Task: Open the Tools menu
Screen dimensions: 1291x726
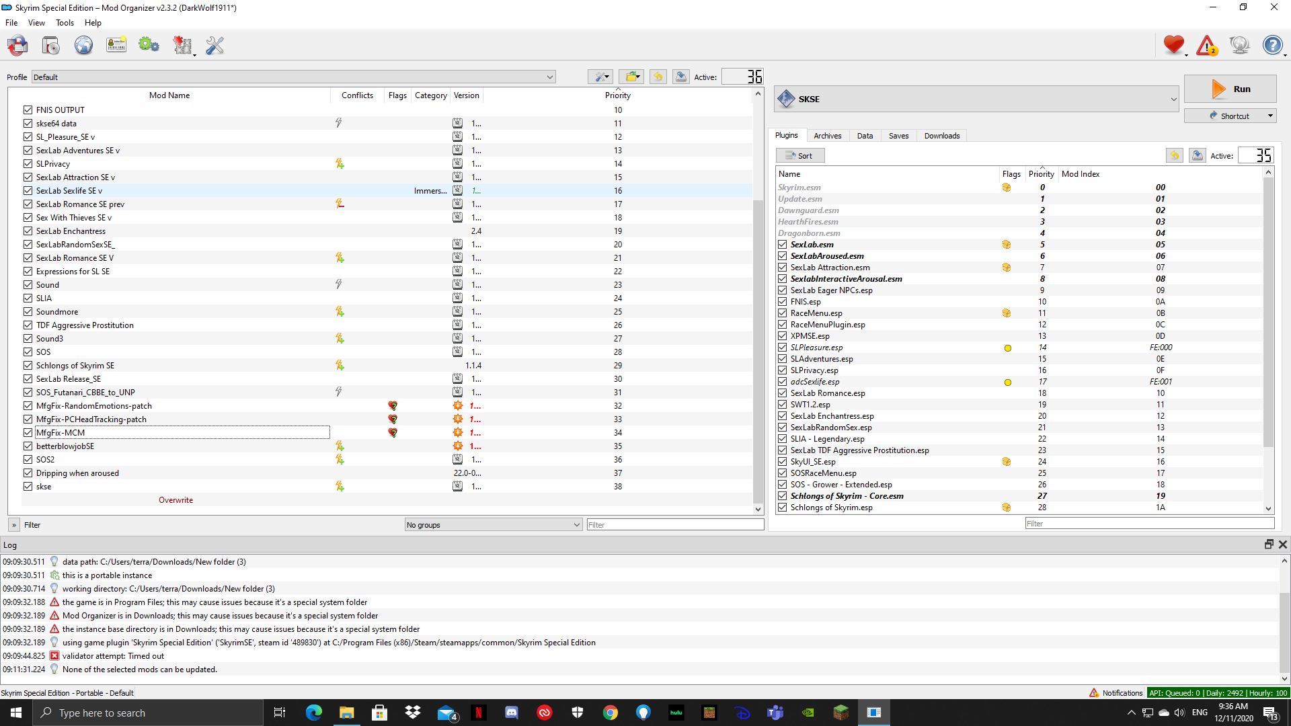Action: click(x=65, y=23)
